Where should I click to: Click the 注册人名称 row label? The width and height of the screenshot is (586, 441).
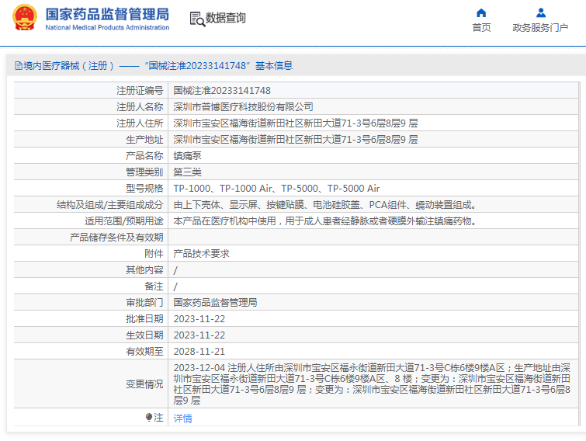(x=140, y=107)
